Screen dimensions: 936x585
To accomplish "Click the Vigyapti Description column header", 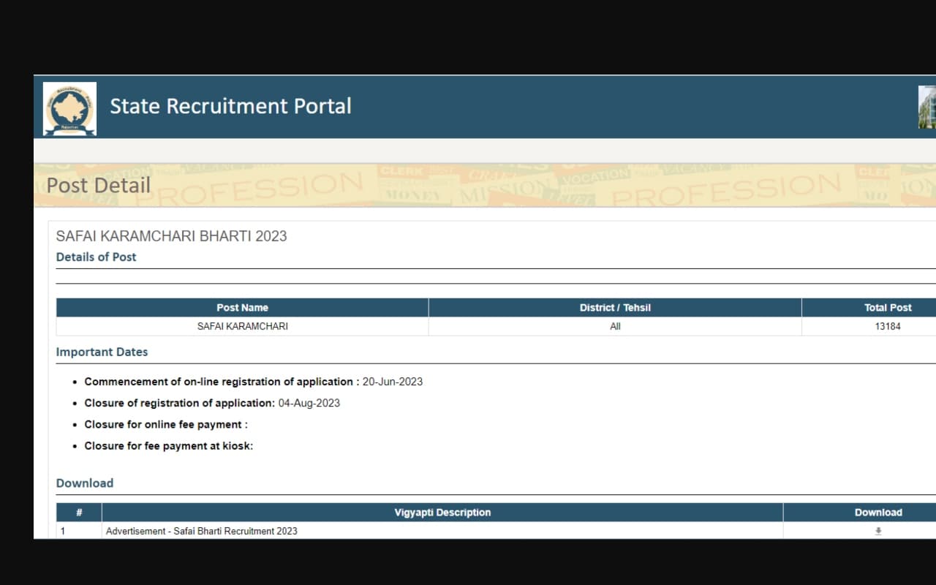I will [442, 512].
